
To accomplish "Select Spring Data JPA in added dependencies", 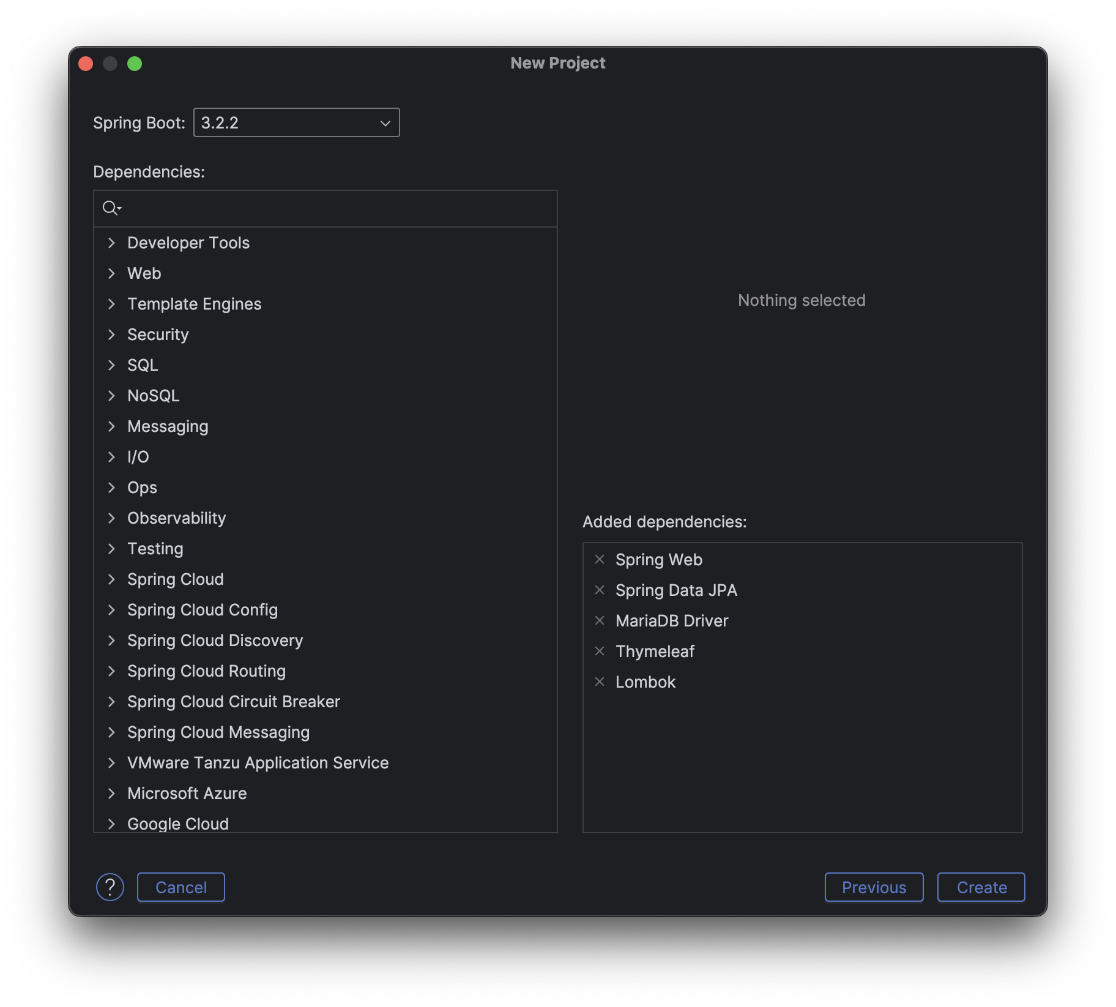I will tap(676, 590).
